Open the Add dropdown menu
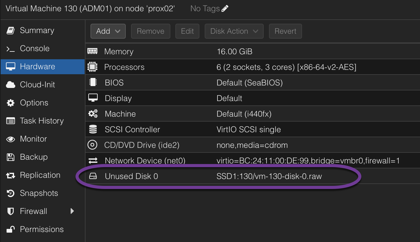 pyautogui.click(x=108, y=31)
